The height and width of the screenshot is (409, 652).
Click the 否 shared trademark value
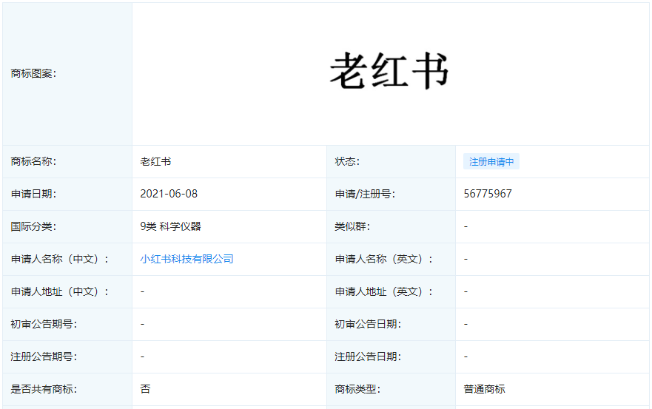(x=145, y=389)
